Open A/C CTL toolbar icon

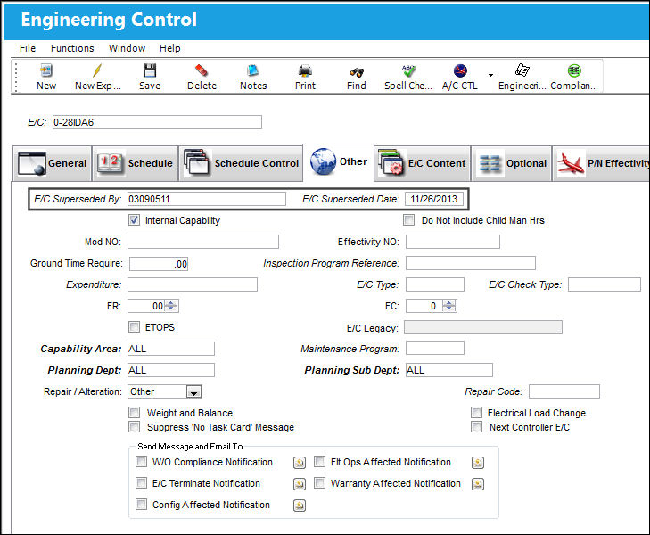(x=460, y=70)
